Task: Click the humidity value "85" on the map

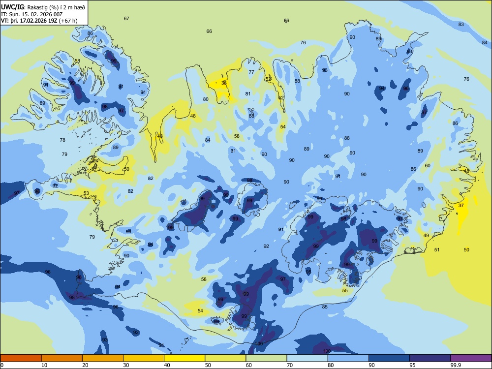Action: [x=325, y=307]
